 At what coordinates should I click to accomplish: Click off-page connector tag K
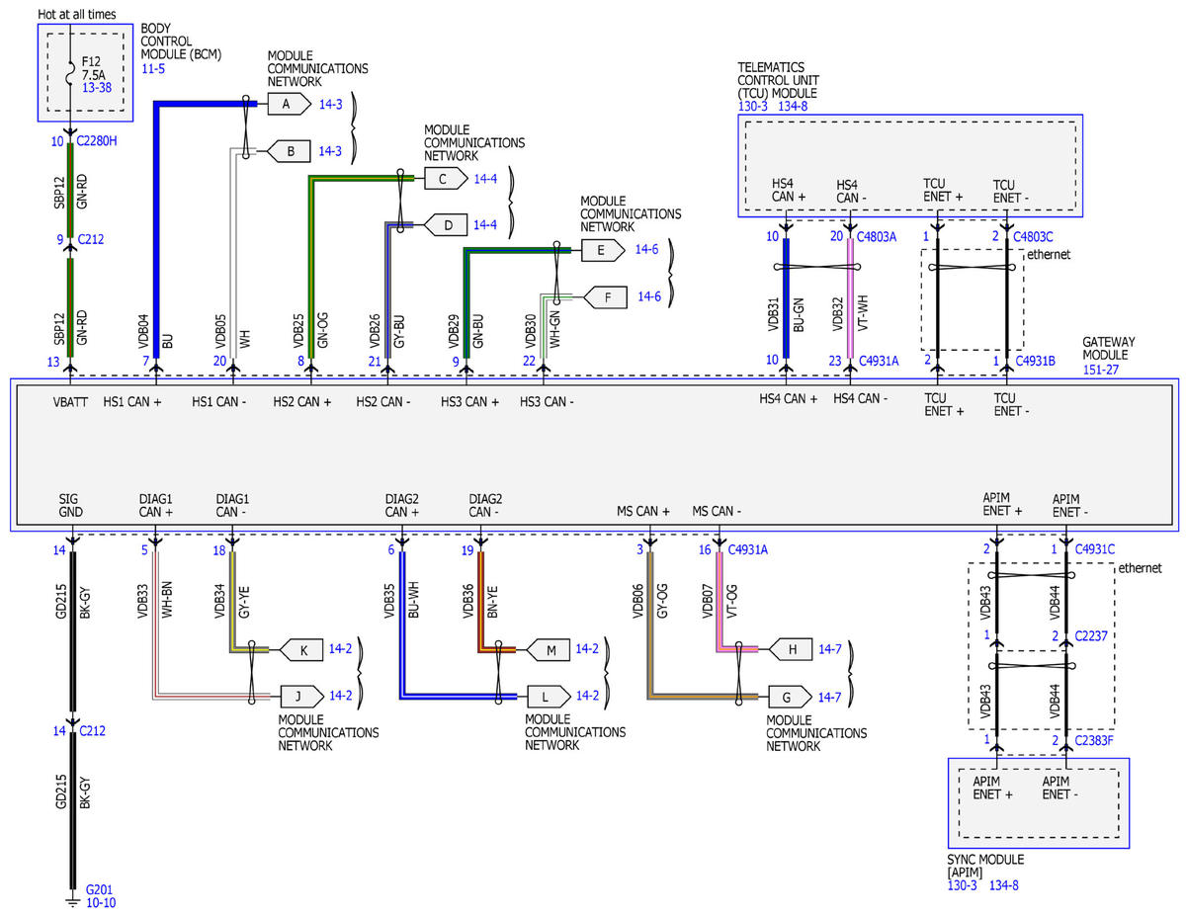(303, 650)
